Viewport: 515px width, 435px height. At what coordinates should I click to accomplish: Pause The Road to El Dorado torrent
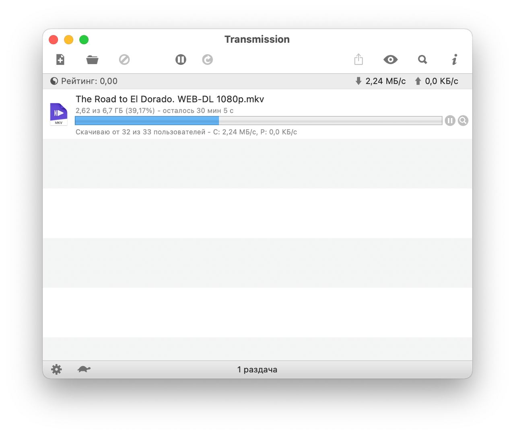450,120
